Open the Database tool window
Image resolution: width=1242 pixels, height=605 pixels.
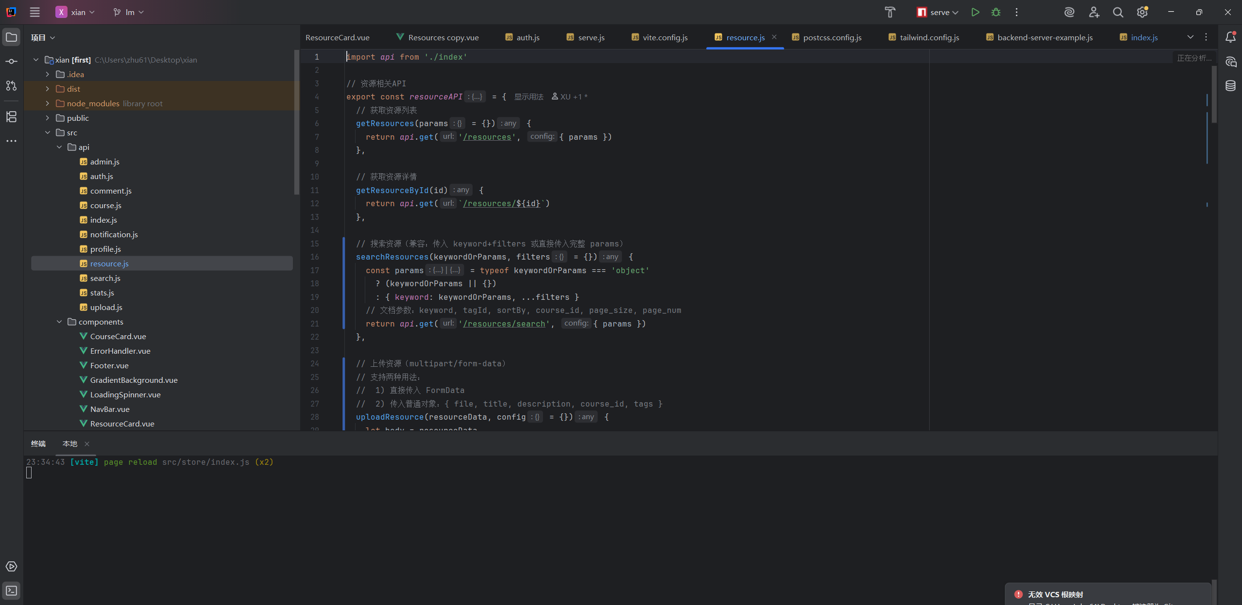(x=1230, y=86)
